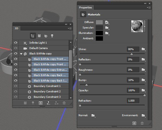Filter 3D panel by meshes
The height and width of the screenshot is (130, 162).
tap(39, 36)
